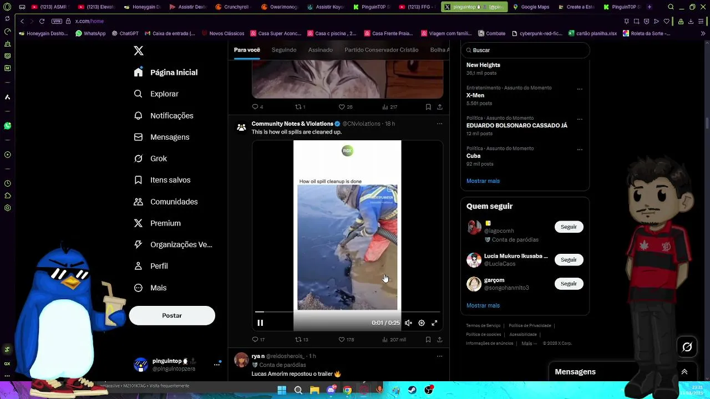Open pinguintop account switcher dots
The image size is (710, 399).
coord(217,365)
